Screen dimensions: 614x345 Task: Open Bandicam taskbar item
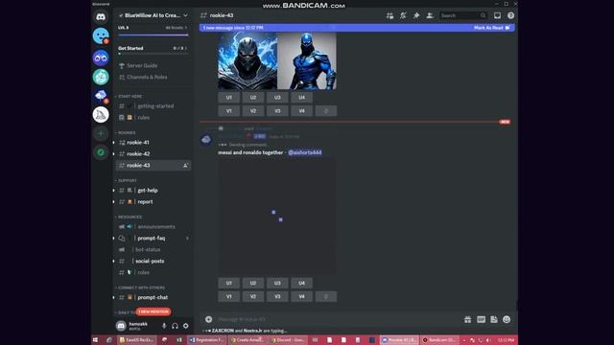tap(440, 340)
